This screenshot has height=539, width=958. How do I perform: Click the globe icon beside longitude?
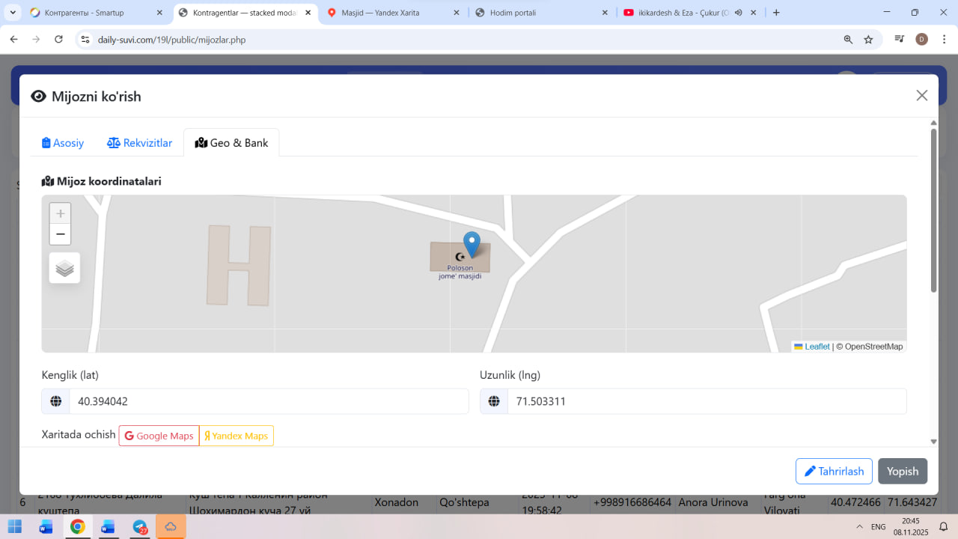(x=494, y=401)
